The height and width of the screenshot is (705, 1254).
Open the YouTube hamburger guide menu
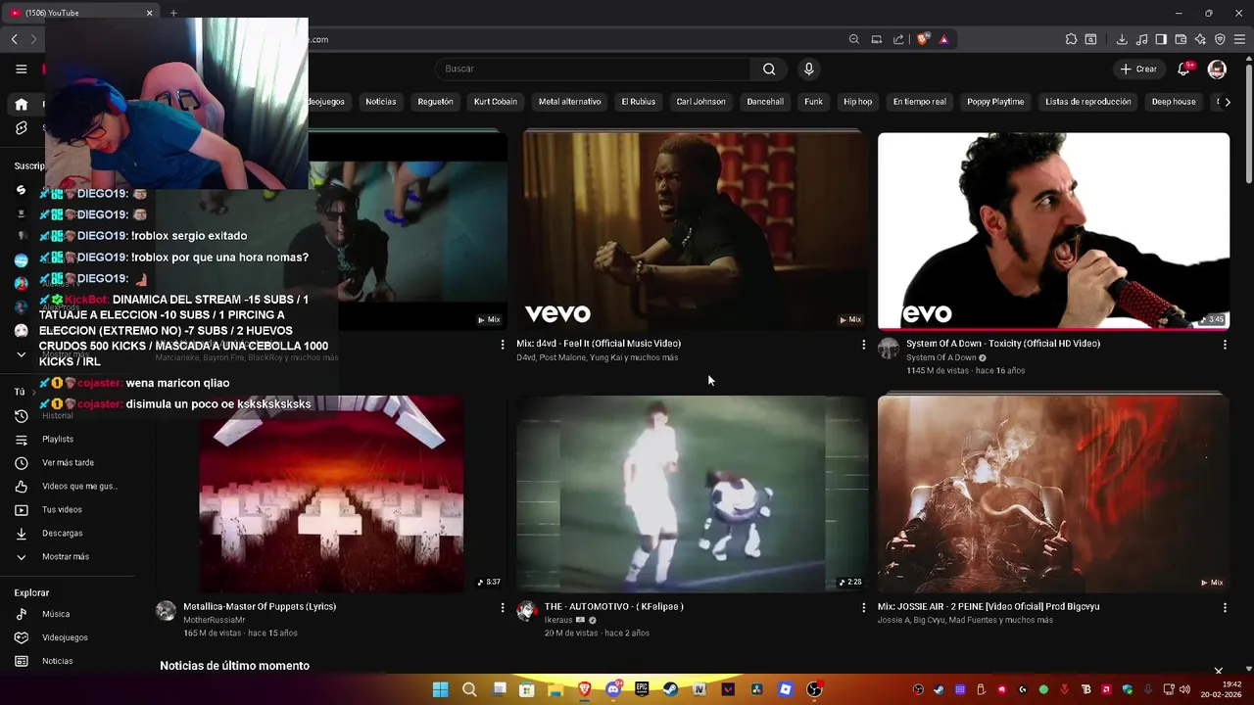point(21,69)
